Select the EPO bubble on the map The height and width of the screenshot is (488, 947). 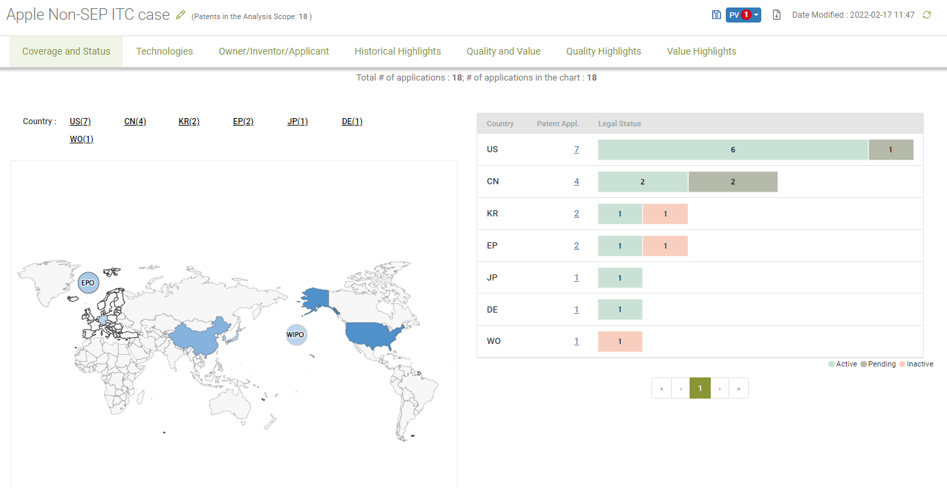pyautogui.click(x=88, y=283)
